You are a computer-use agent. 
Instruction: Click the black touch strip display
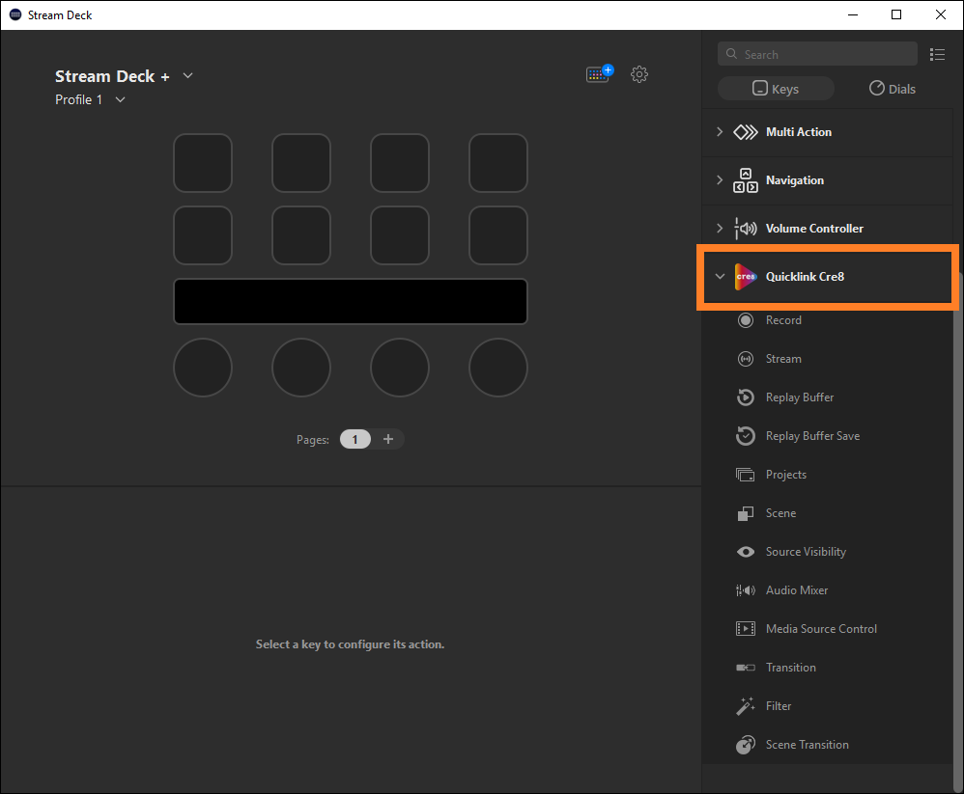[351, 302]
